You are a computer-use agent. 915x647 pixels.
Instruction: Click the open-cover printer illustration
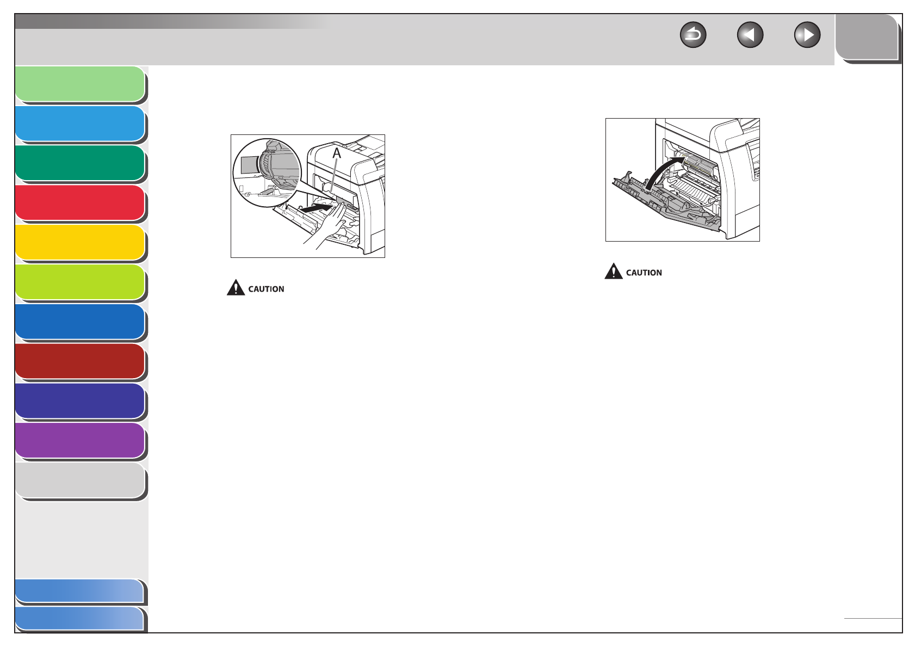pyautogui.click(x=682, y=180)
